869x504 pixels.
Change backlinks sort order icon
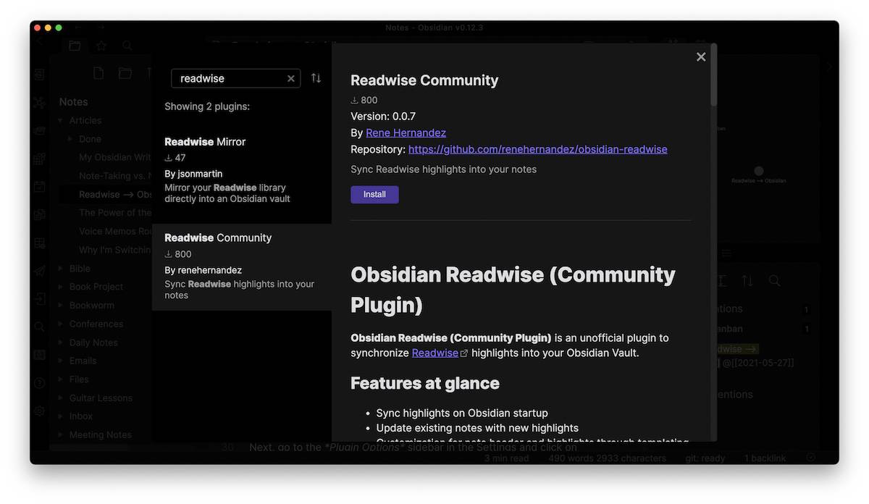tap(747, 280)
